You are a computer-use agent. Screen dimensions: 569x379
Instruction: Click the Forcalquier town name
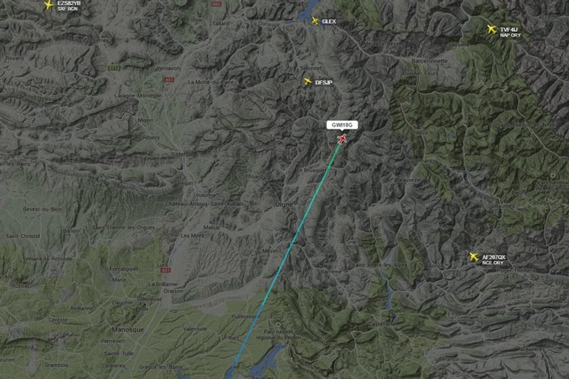pos(124,269)
